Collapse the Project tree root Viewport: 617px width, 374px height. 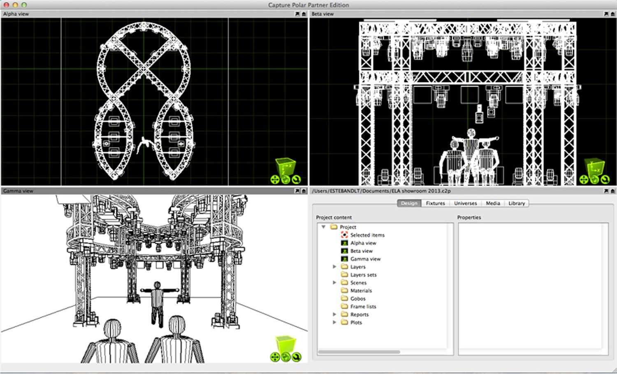(x=322, y=227)
